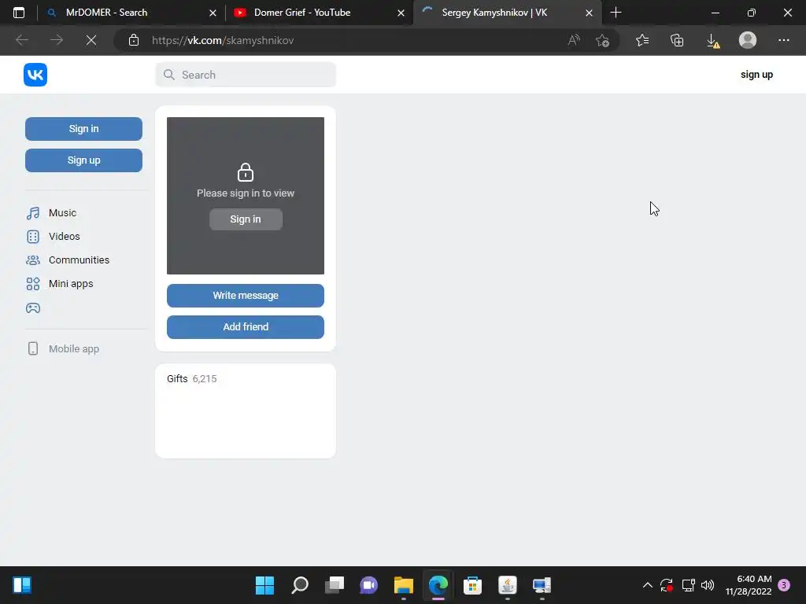Open the notification count badge
Screen dimensions: 806x604
pyautogui.click(x=784, y=585)
